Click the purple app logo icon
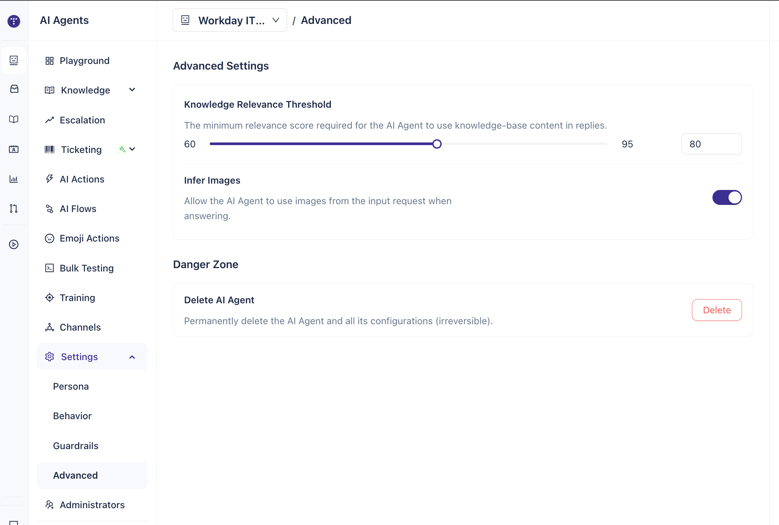 click(14, 21)
